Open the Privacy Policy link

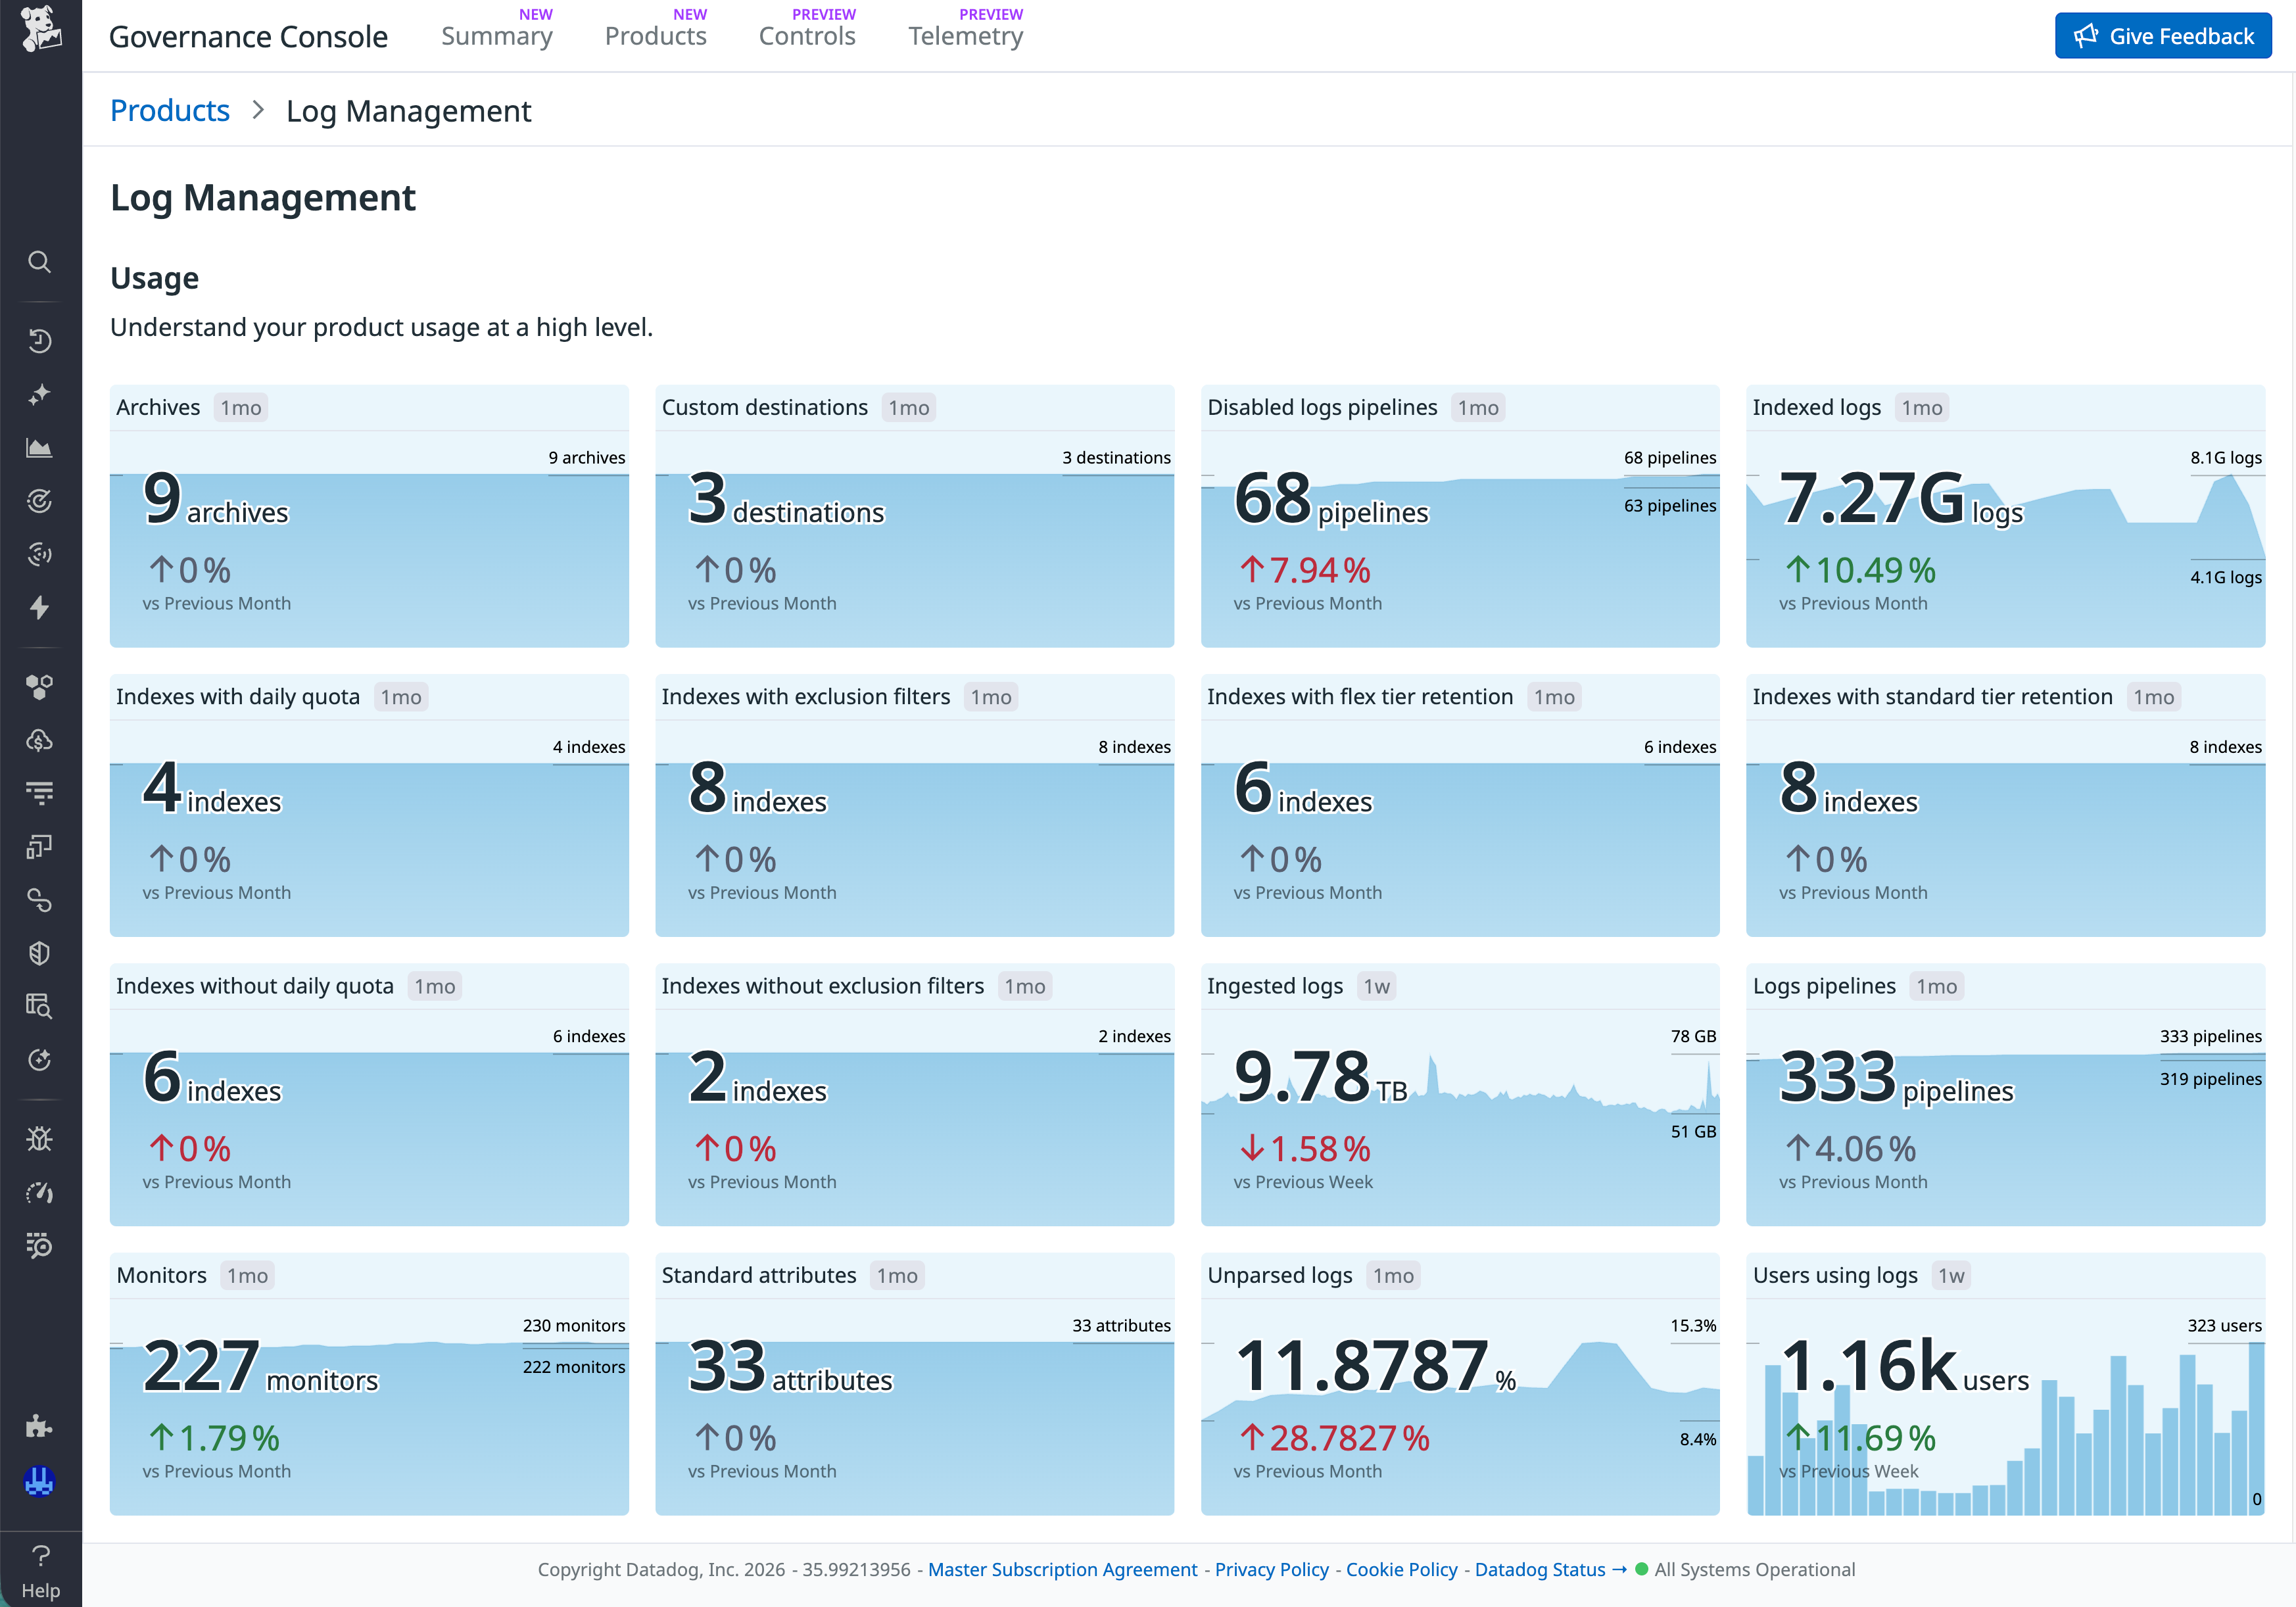point(1271,1569)
